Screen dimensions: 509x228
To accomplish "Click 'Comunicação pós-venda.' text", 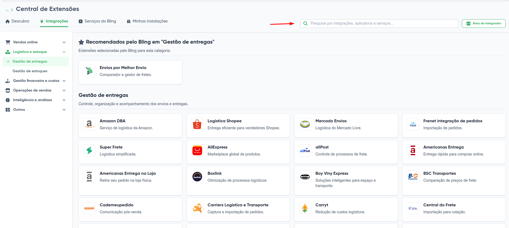I will 121,212.
